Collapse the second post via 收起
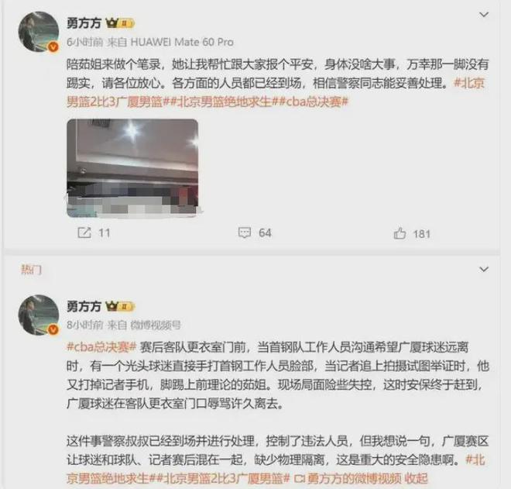511x489 pixels. 417,479
